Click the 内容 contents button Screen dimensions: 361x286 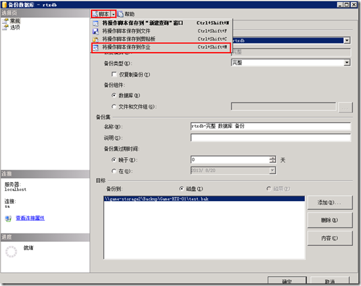point(329,238)
